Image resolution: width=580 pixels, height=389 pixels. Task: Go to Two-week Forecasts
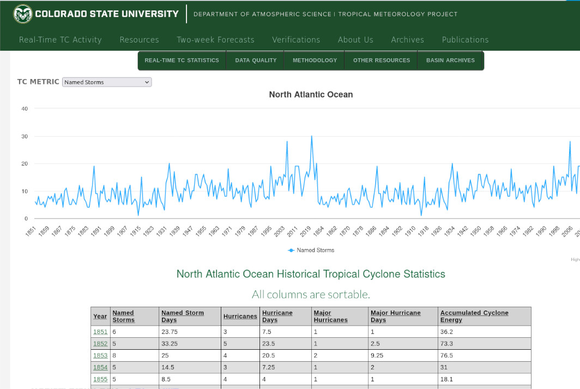pos(215,40)
